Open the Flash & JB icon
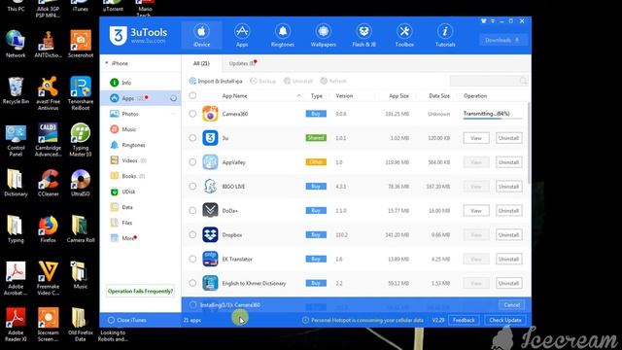The image size is (622, 350). point(363,31)
